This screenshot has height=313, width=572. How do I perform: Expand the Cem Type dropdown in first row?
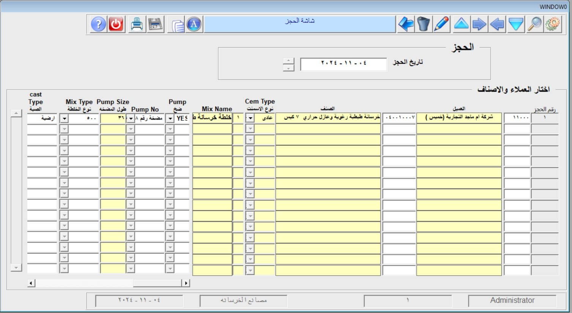click(x=250, y=118)
